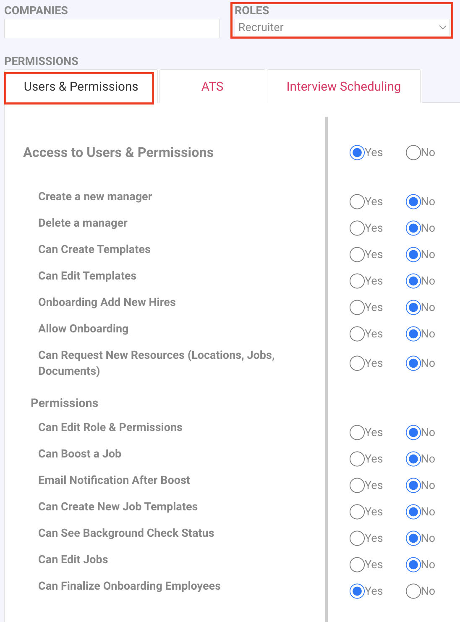Select Yes for Can Request New Resources
The height and width of the screenshot is (622, 460).
pos(357,363)
